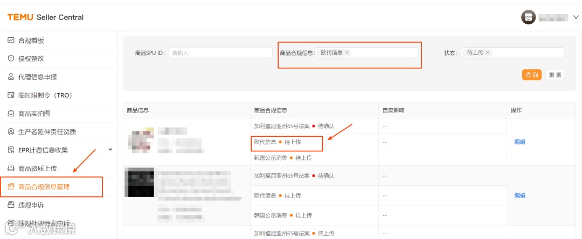Click the 商品信息 column header
The image size is (582, 239).
(138, 110)
